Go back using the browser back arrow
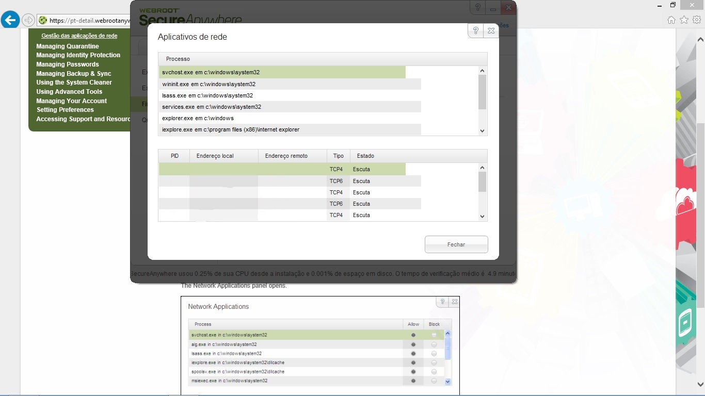Screen dimensions: 705x396 [10, 20]
